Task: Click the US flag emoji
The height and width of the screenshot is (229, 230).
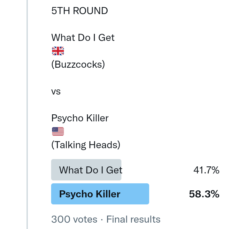Action: click(x=58, y=131)
